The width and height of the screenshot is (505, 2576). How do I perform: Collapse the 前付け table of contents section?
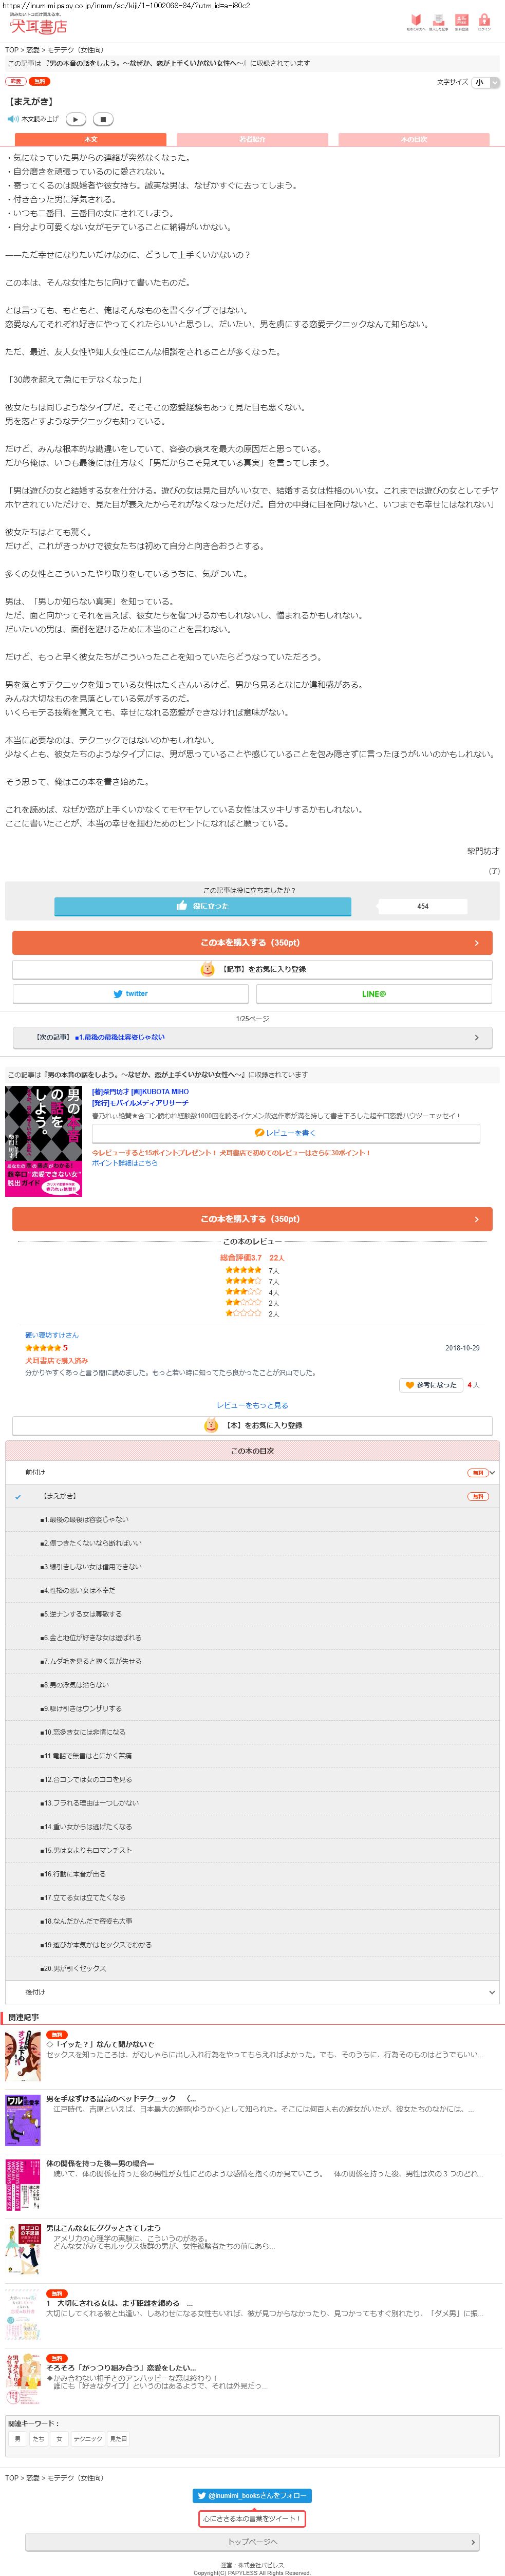click(252, 1473)
